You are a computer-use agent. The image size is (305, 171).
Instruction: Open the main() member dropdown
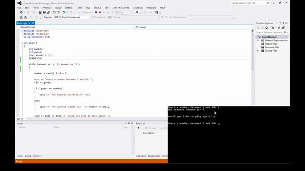[194, 27]
